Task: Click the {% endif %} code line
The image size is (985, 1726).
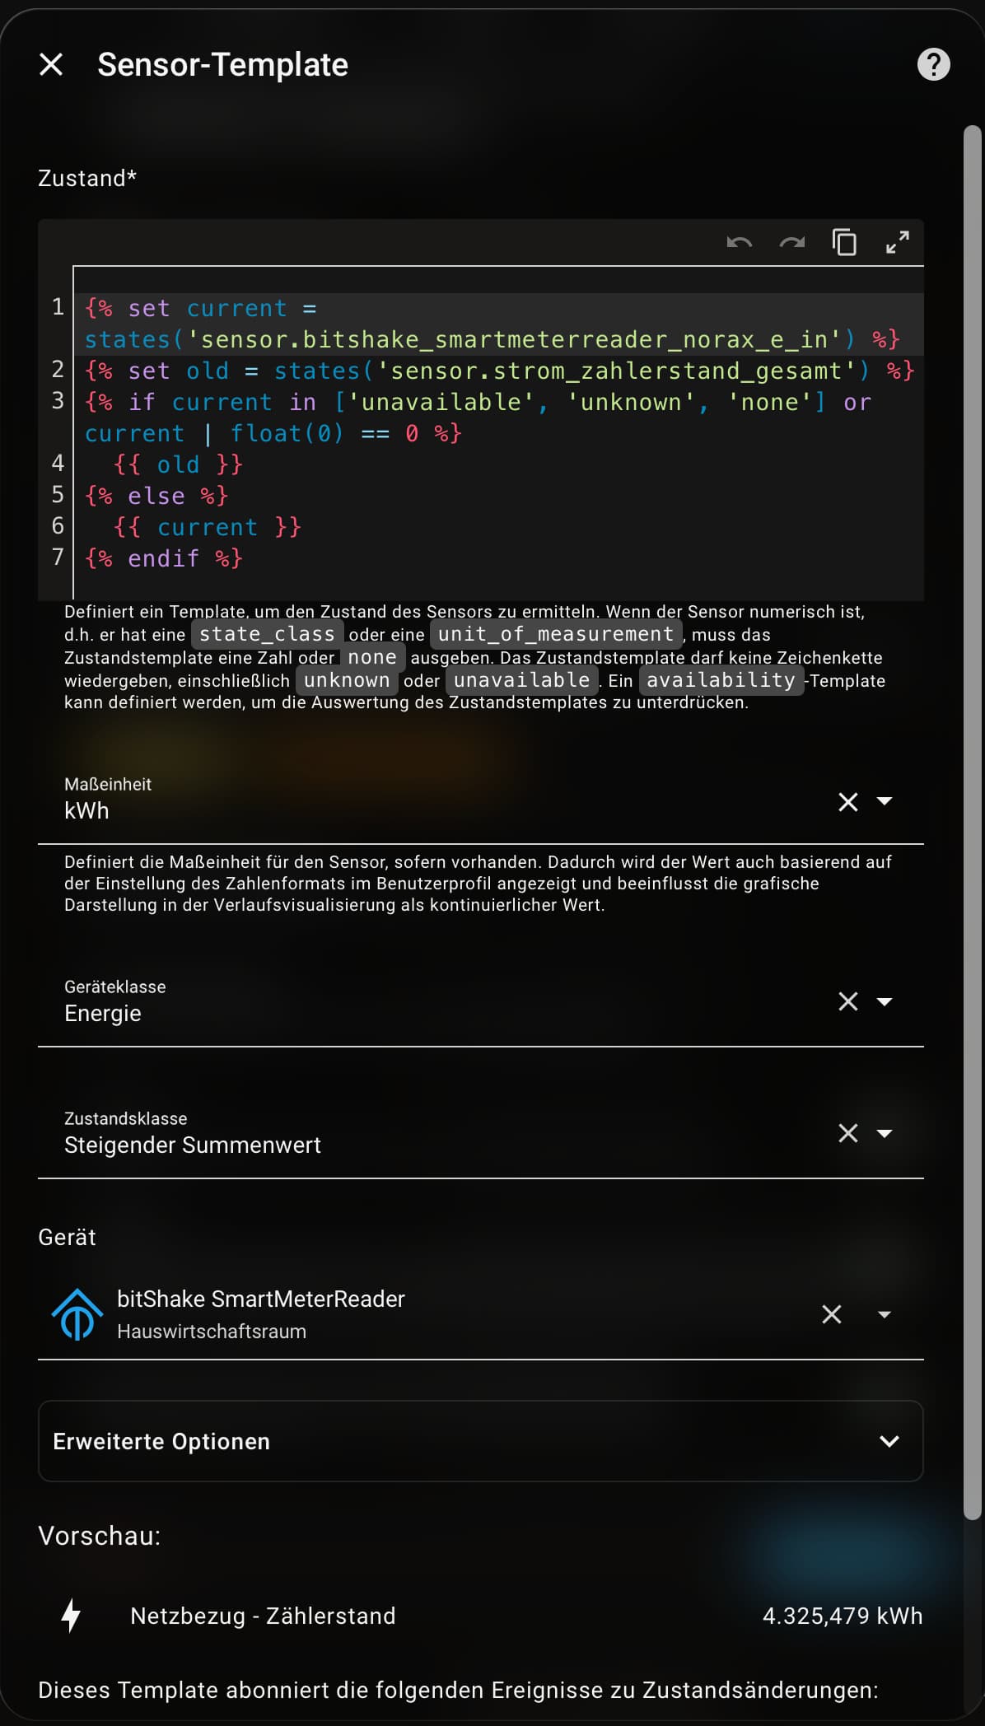Action: pos(163,558)
